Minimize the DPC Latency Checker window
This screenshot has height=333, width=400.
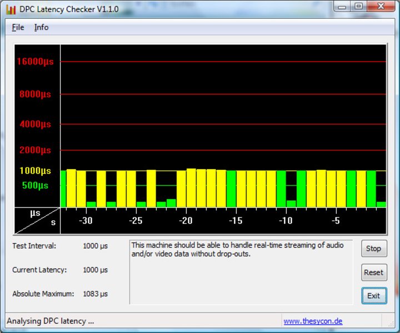tap(343, 7)
